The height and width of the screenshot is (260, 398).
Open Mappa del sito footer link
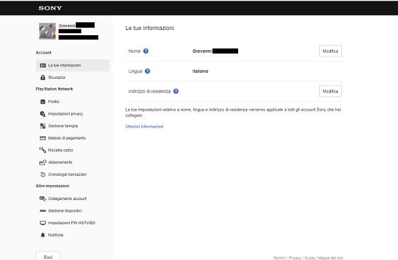point(331,258)
